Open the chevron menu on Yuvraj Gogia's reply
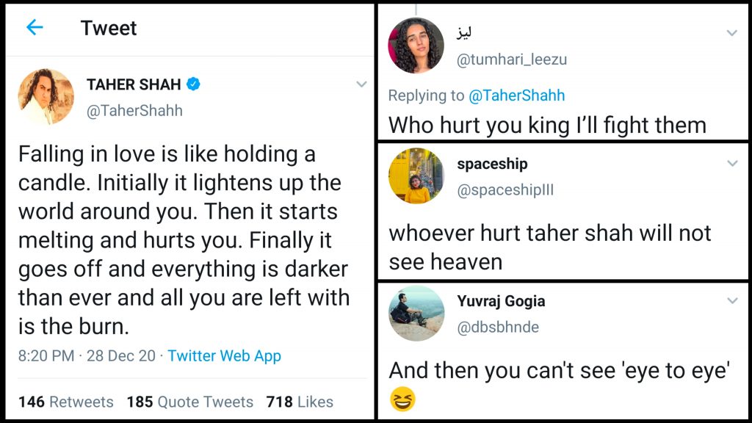Screen dimensions: 752x423 pyautogui.click(x=731, y=301)
